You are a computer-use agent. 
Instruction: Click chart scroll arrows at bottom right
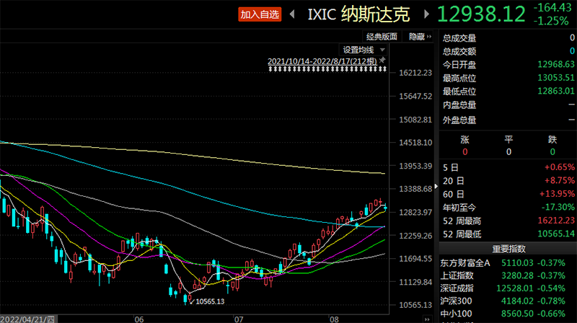click(x=427, y=319)
